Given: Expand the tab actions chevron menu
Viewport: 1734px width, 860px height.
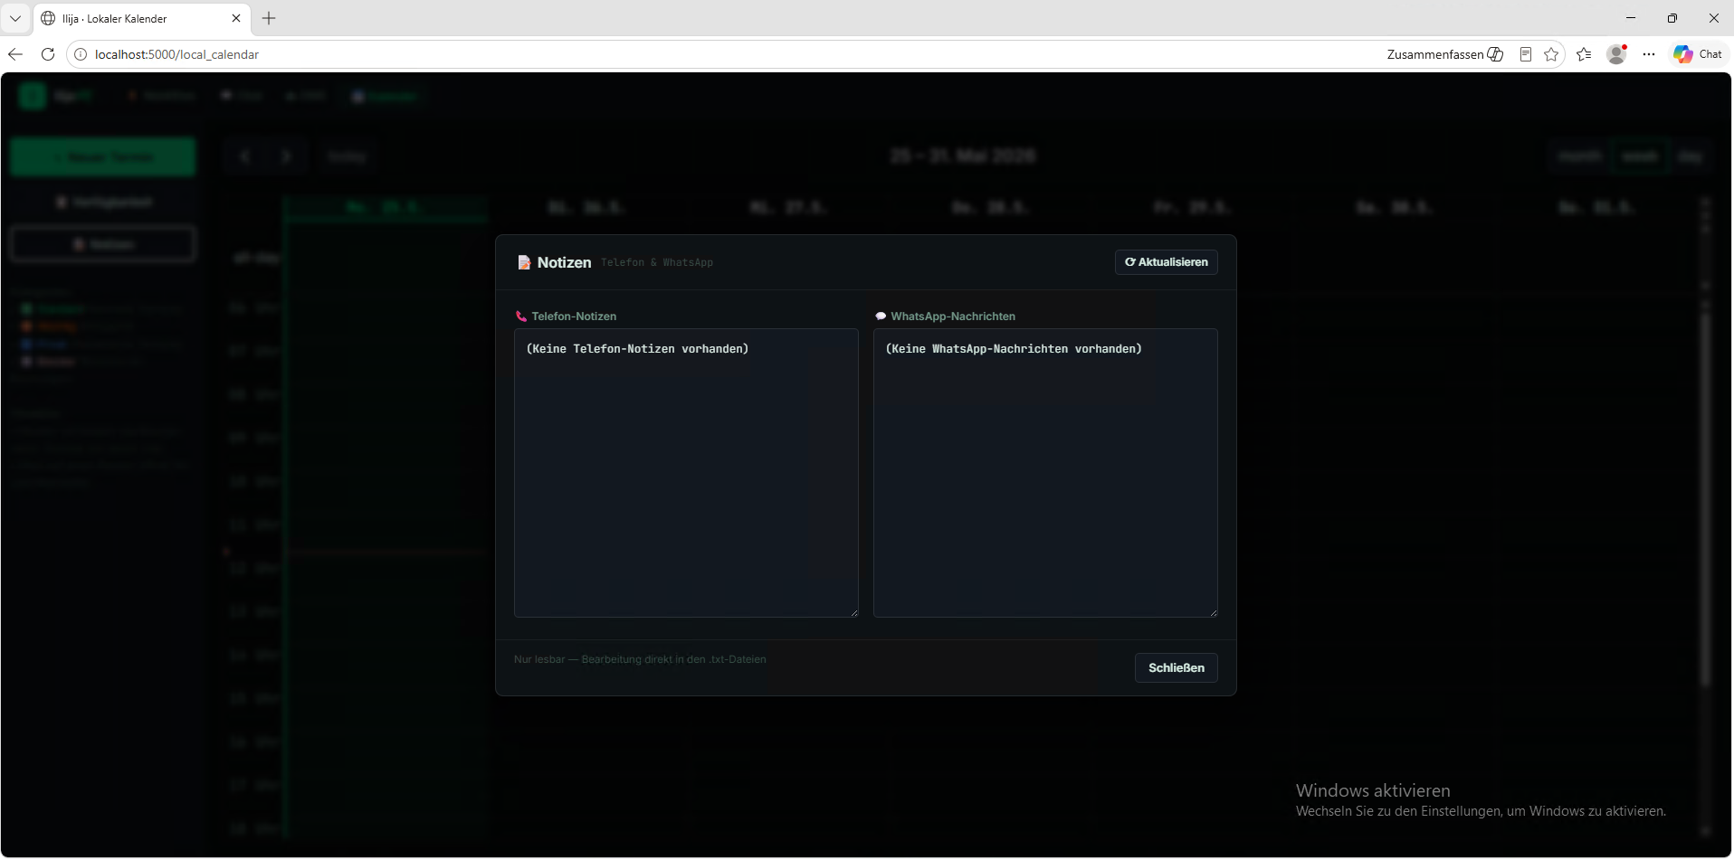Looking at the screenshot, I should (x=15, y=18).
